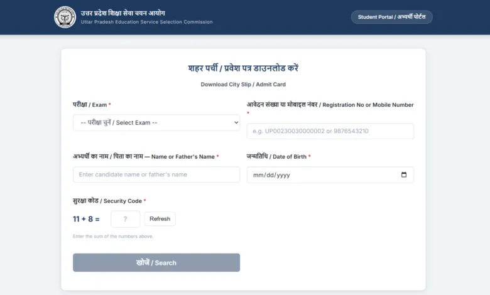The width and height of the screenshot is (490, 295).
Task: Click the Hindi page heading 'शहर पर्ची / प्रवेश पत्र डाउनलोड करें'
Action: tap(243, 68)
